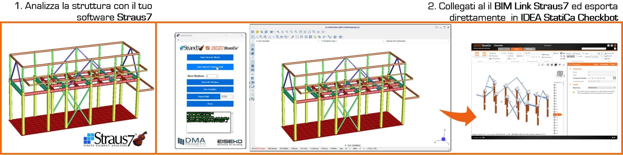Viewport: 623px width, 155px height.
Task: Click the gear options icon in Straus7 toolbar
Action: pos(272,32)
